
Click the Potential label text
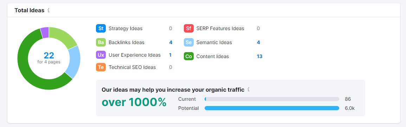(x=188, y=108)
